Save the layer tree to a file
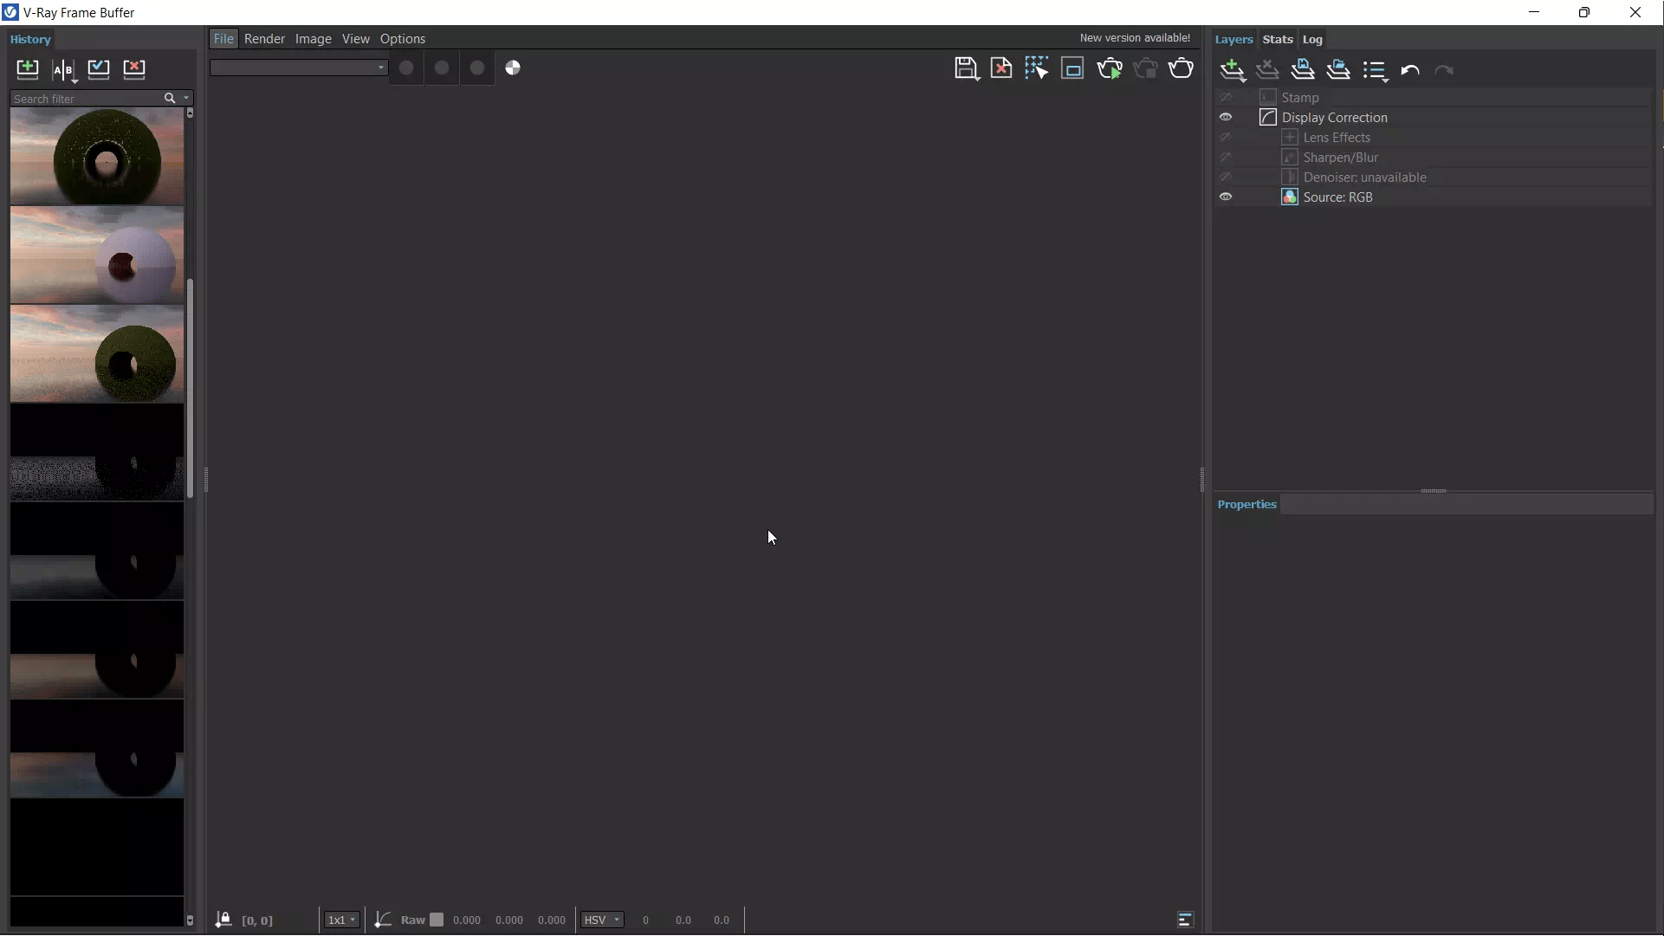The height and width of the screenshot is (936, 1664). (x=1304, y=69)
